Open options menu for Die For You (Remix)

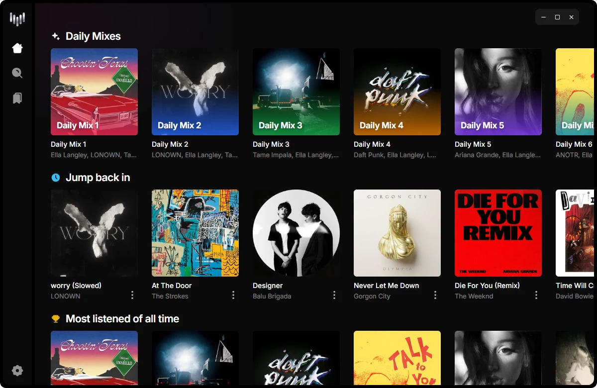tap(536, 295)
